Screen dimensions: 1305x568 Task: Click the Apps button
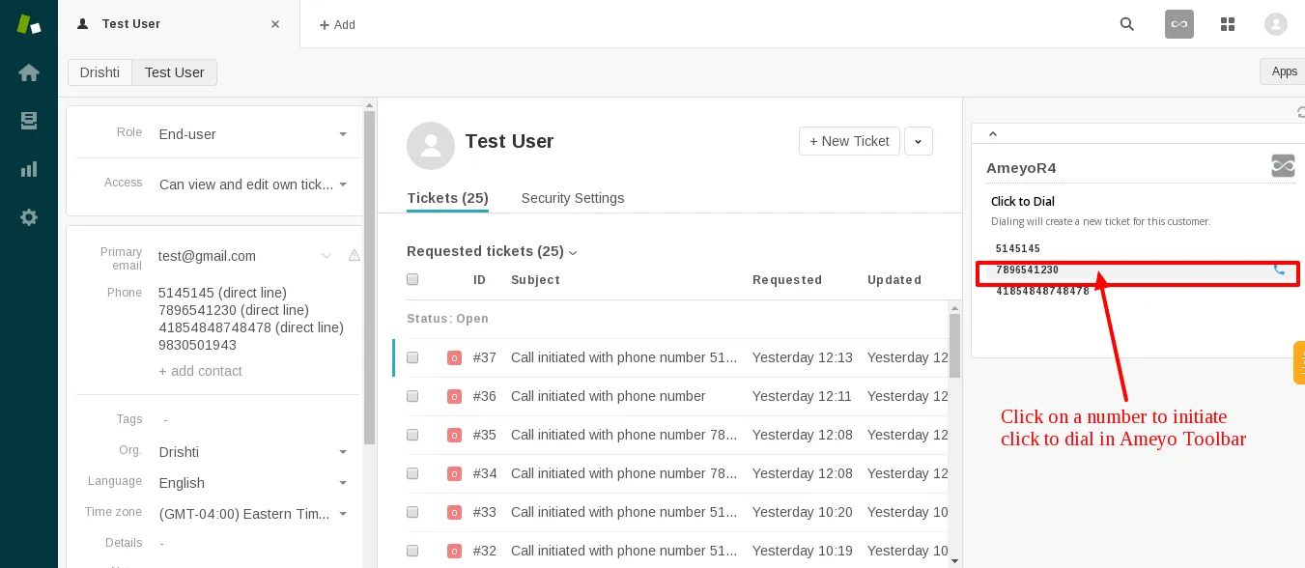click(1284, 71)
